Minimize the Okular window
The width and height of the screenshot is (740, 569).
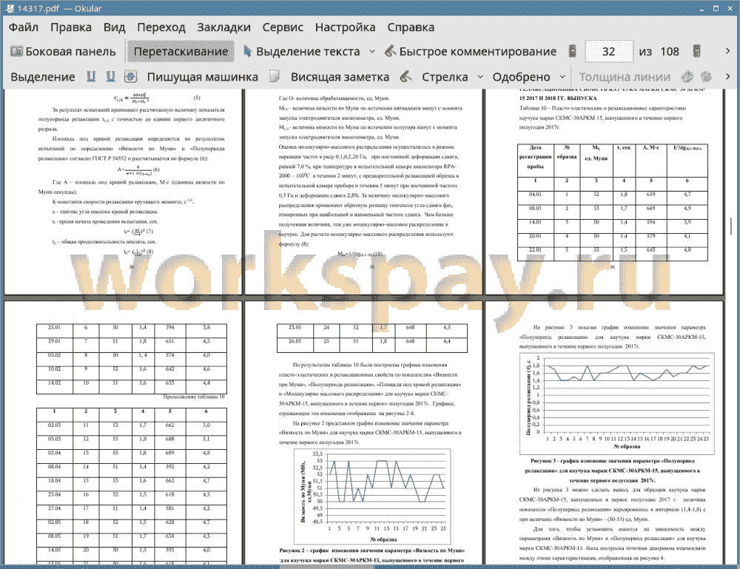pos(702,8)
